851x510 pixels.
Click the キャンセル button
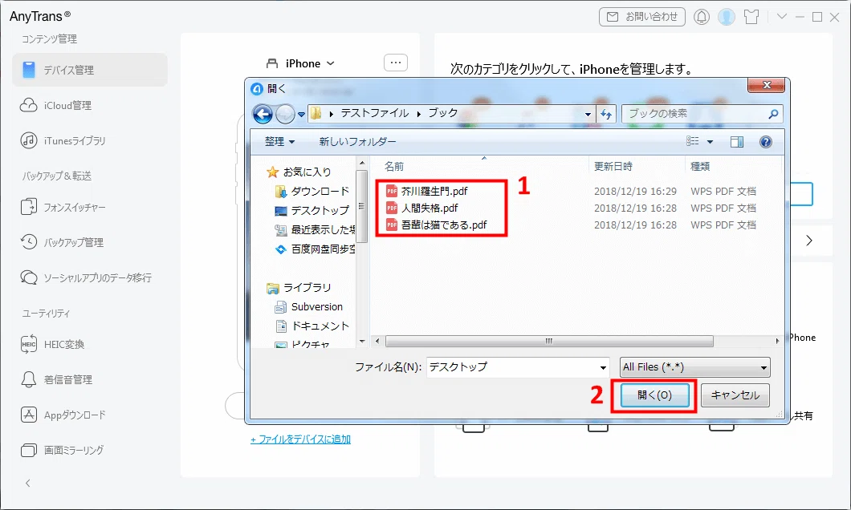pyautogui.click(x=735, y=395)
